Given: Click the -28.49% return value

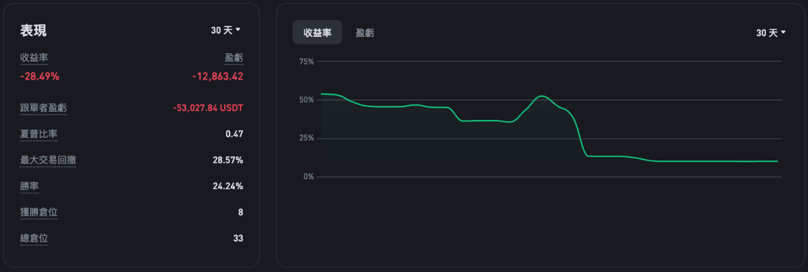Looking at the screenshot, I should (x=40, y=76).
